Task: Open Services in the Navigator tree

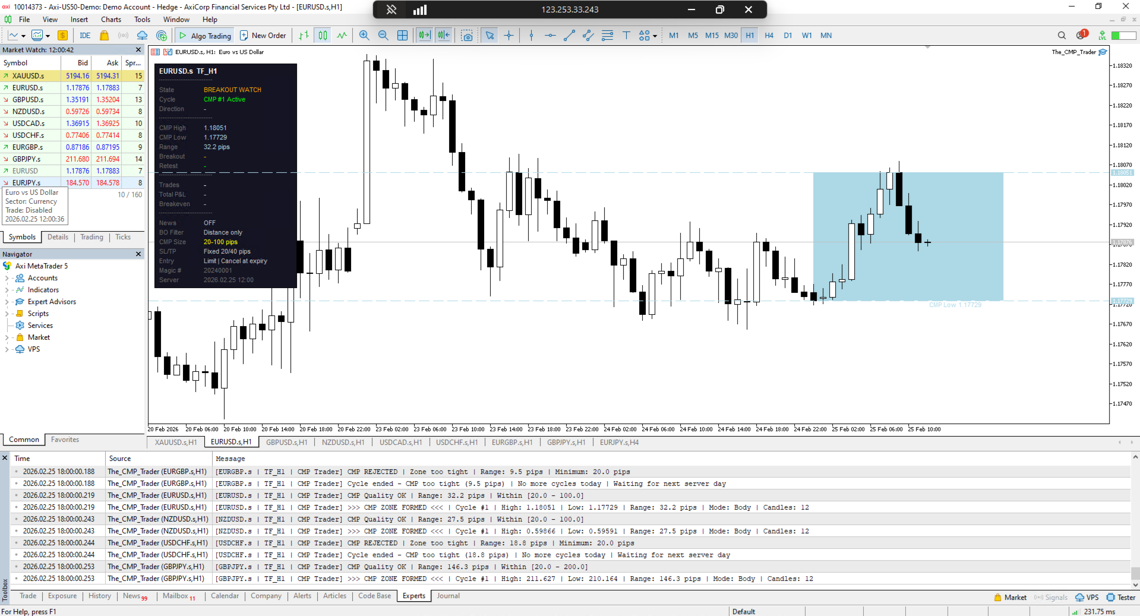Action: point(40,326)
